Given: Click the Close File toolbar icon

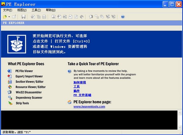Looking at the screenshot, I should [x=14, y=17].
